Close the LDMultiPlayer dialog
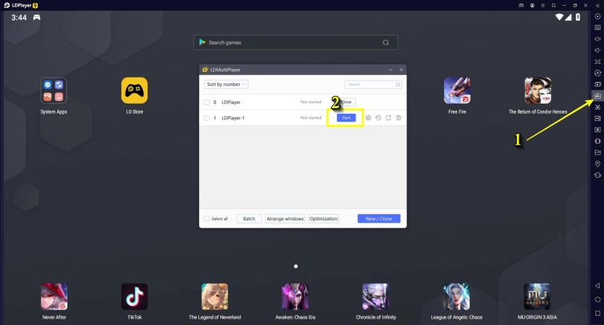The image size is (604, 325). pos(401,70)
